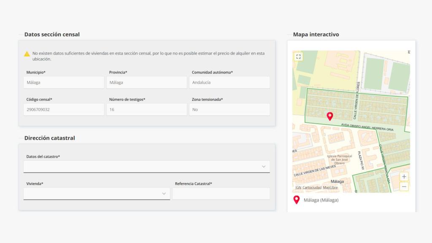Click the Código censal field
This screenshot has width=432, height=243.
point(63,109)
